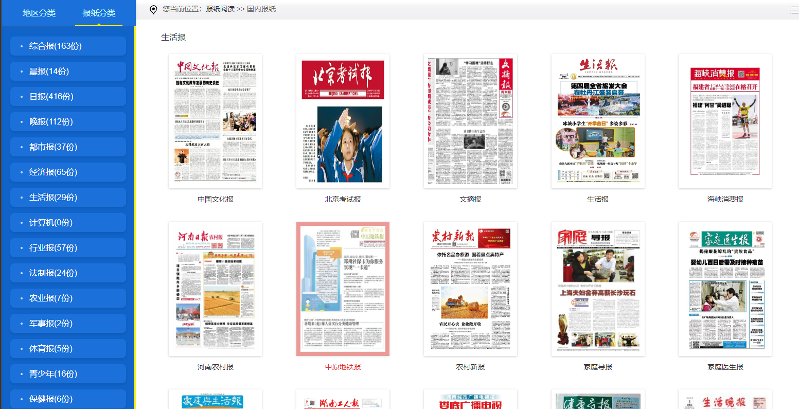Click the location pin icon
Image resolution: width=799 pixels, height=409 pixels.
pyautogui.click(x=153, y=10)
